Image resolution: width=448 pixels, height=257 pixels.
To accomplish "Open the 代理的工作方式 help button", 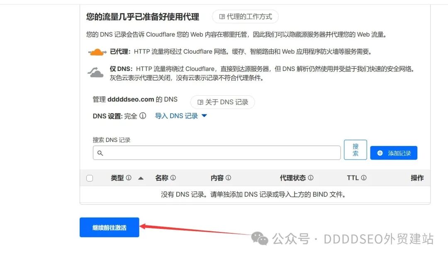I will [245, 17].
